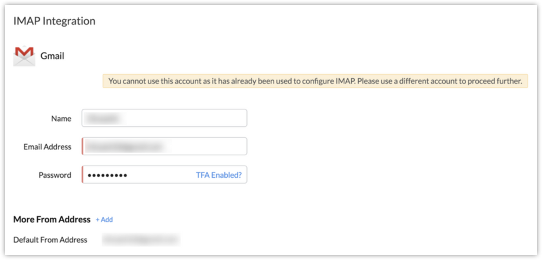Click the + Add link
This screenshot has width=542, height=260.
point(104,219)
